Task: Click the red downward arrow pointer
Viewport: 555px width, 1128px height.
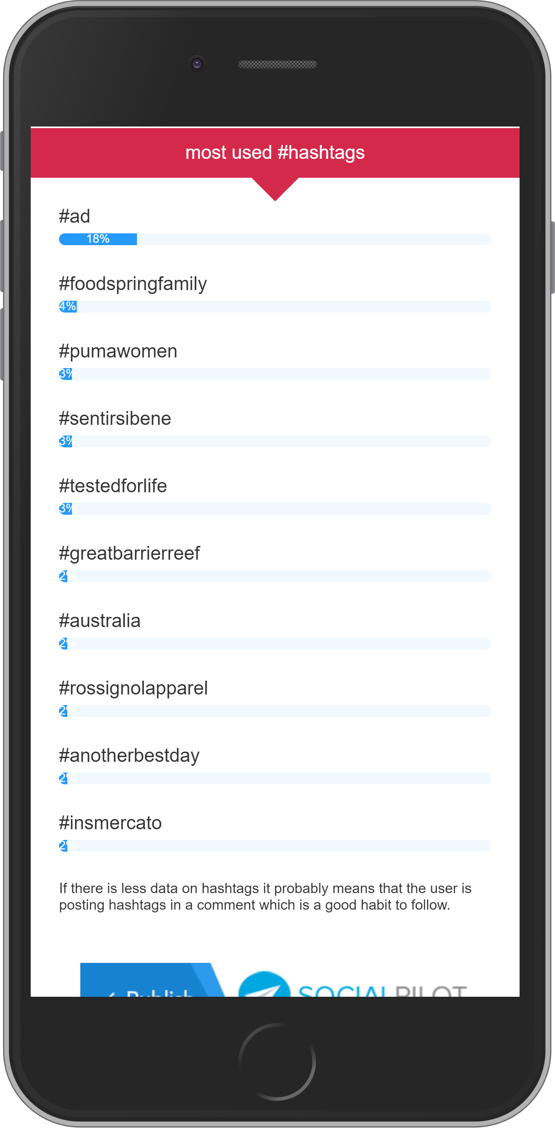Action: pos(275,189)
